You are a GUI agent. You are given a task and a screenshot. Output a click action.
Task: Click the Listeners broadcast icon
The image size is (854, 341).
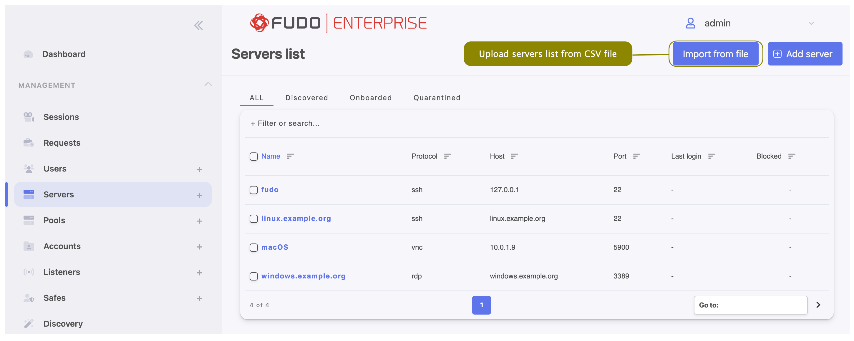pos(29,272)
